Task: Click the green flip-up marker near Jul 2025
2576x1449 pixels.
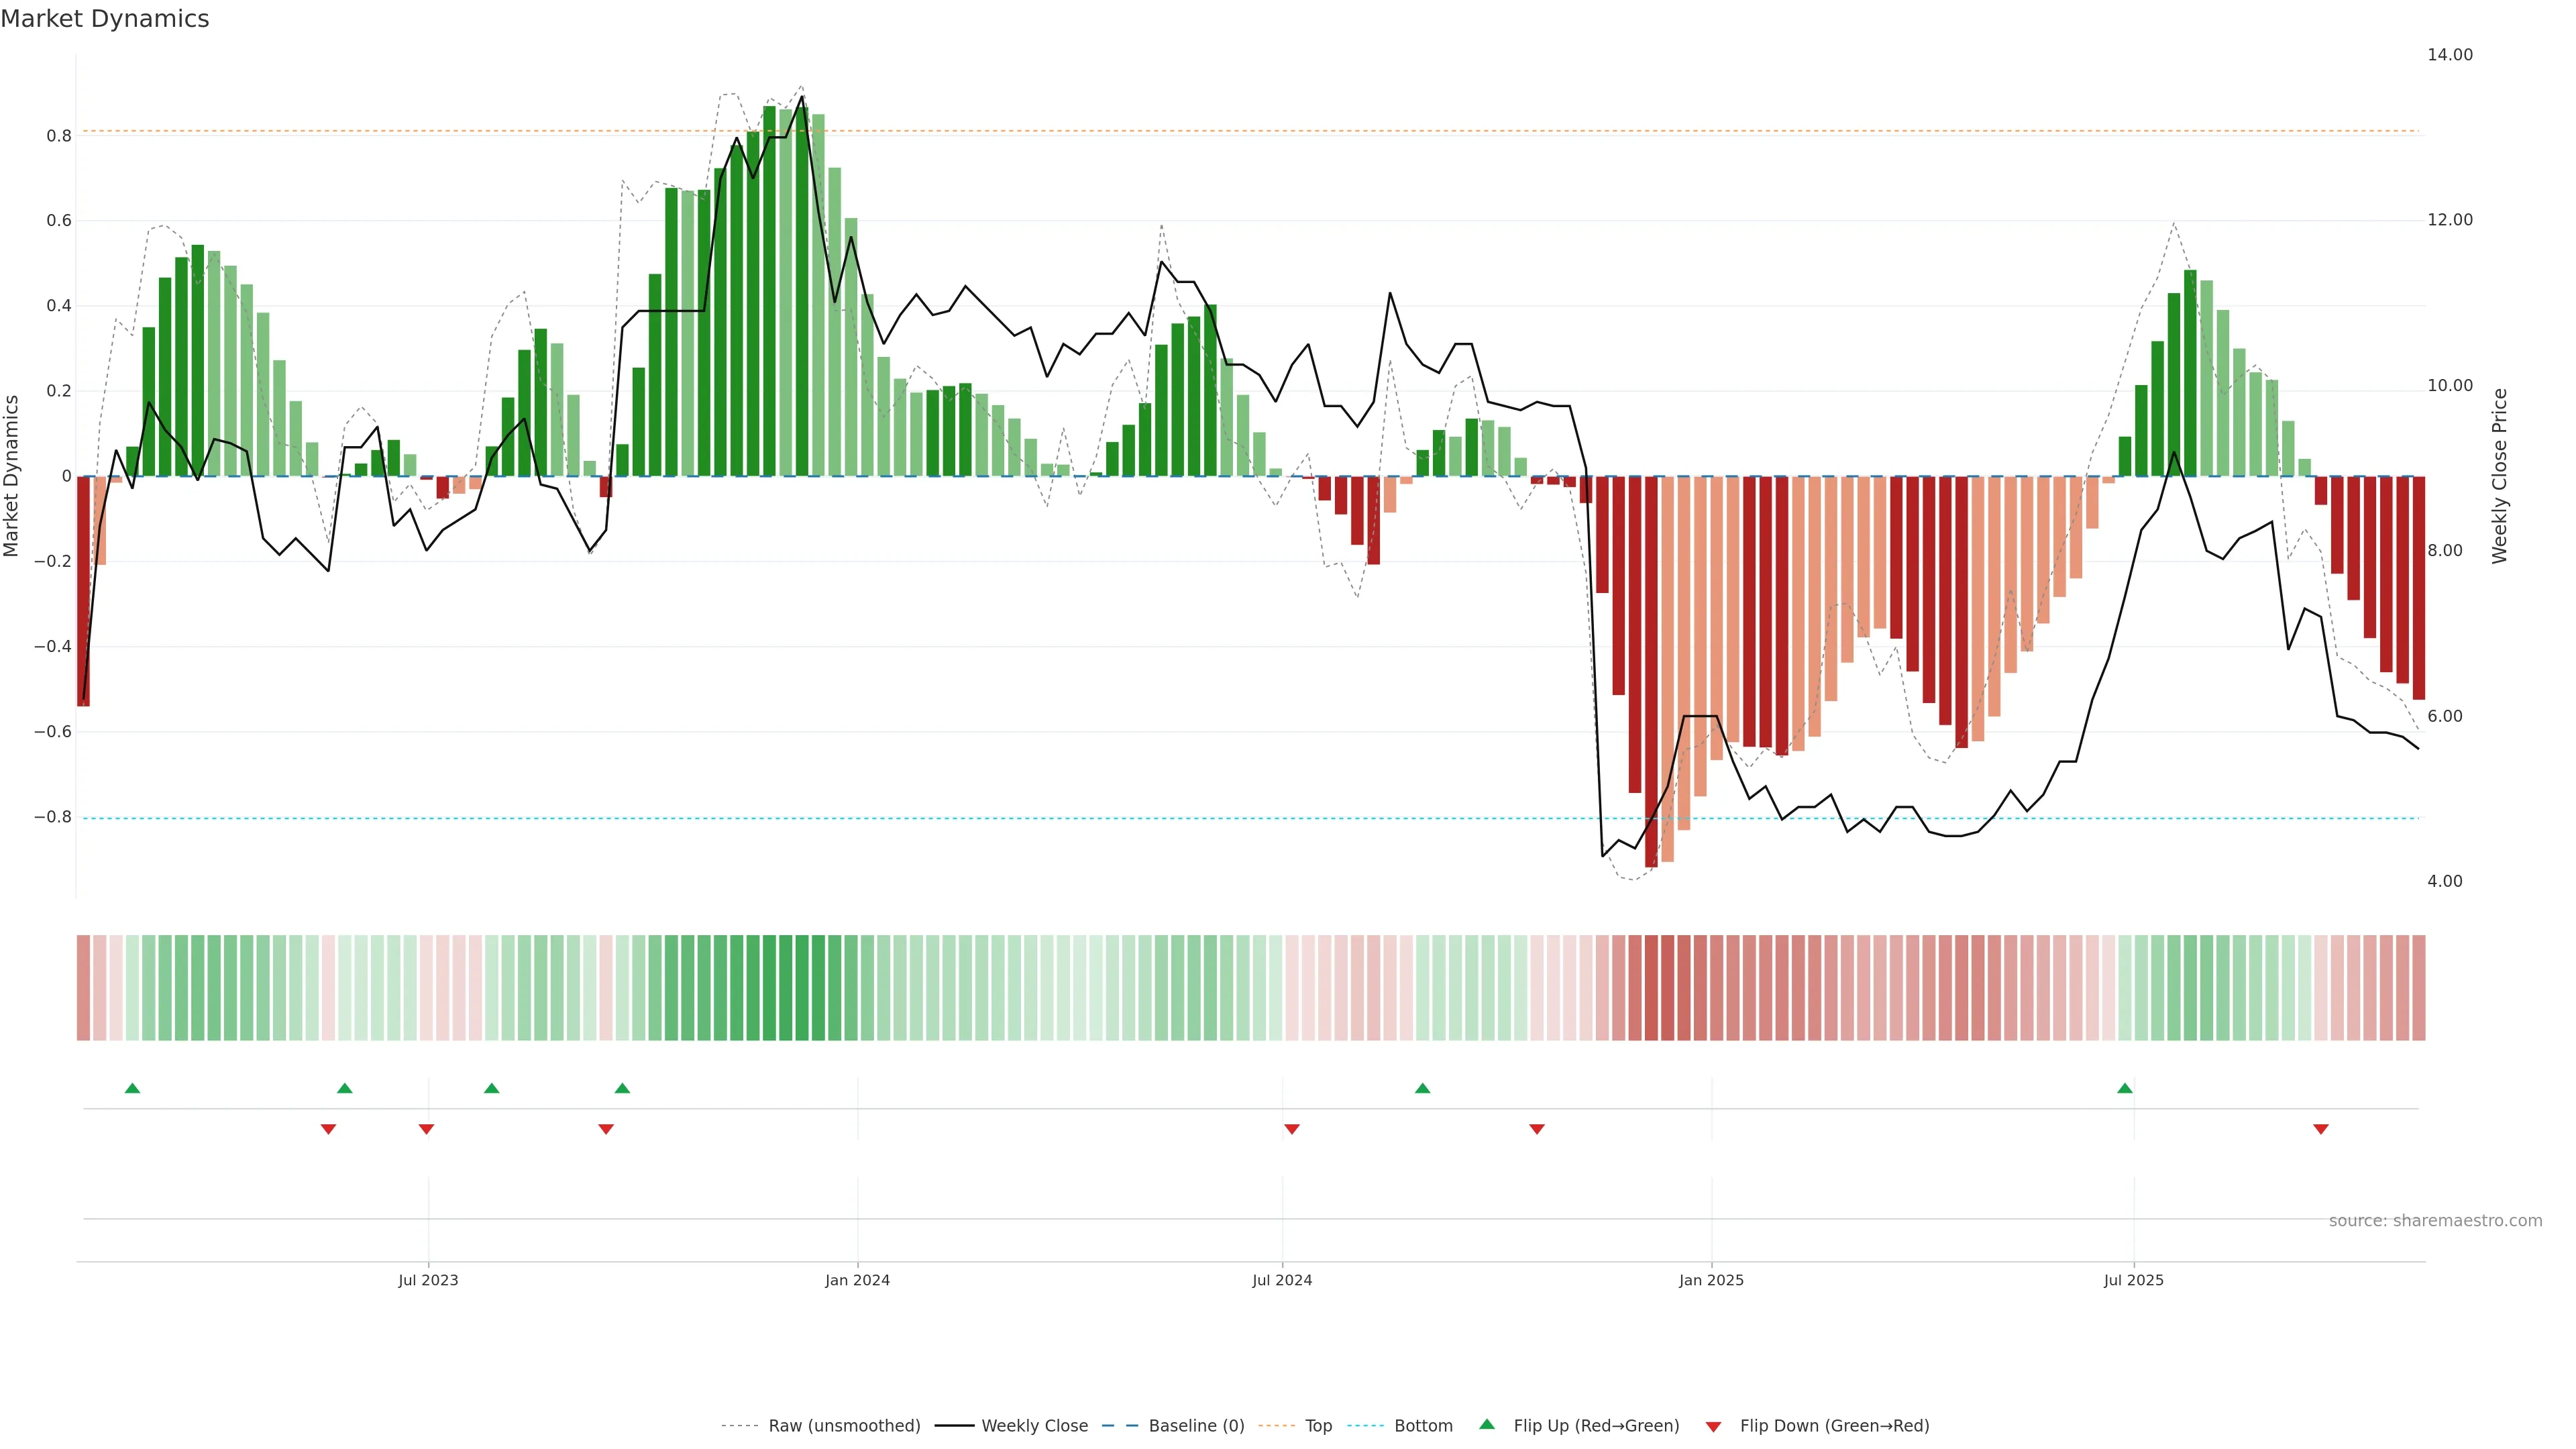Action: 2124,1088
